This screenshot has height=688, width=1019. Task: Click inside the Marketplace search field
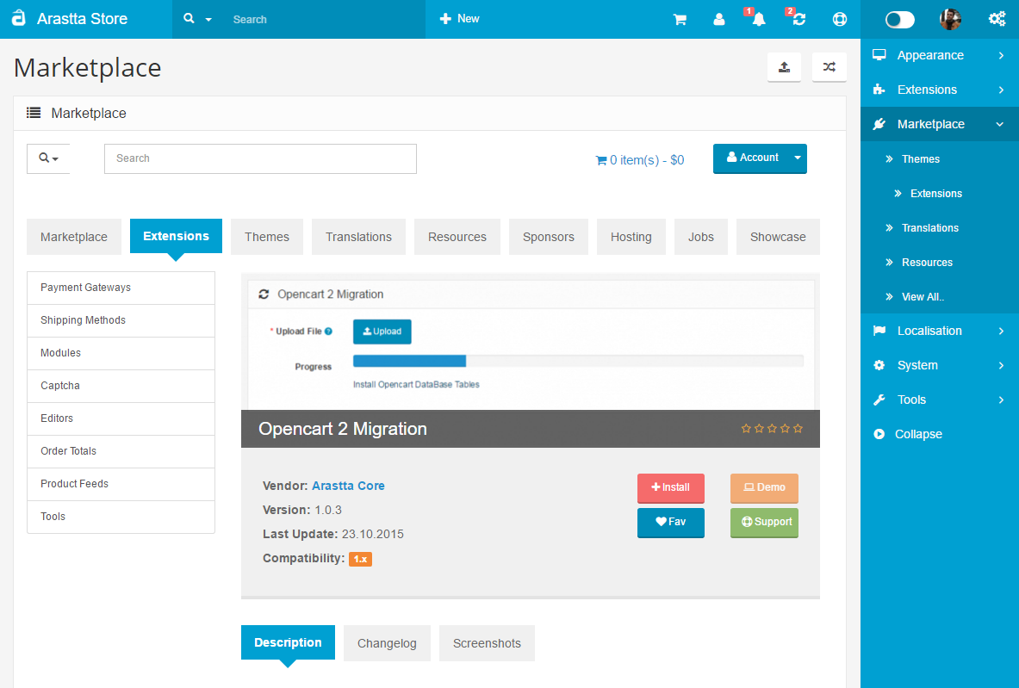260,158
